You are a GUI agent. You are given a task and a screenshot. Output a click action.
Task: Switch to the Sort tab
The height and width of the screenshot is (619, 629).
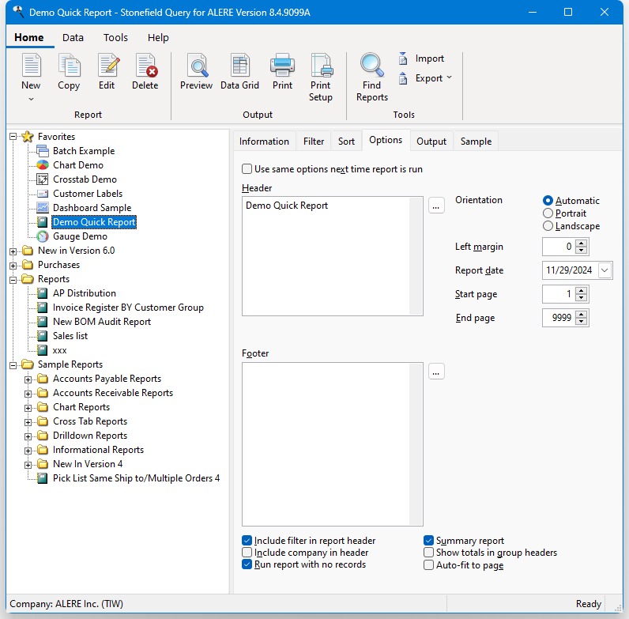346,142
